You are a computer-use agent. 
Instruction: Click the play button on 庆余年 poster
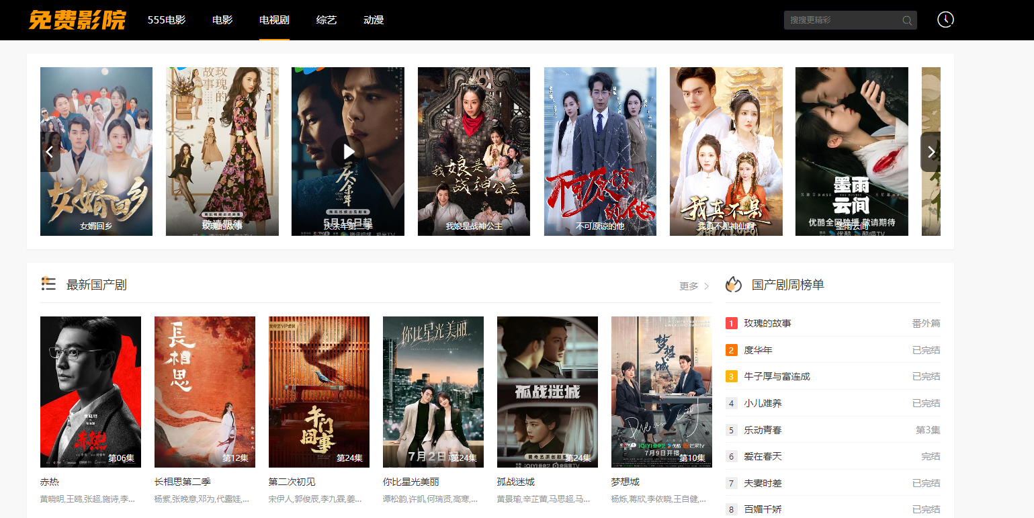(x=348, y=152)
